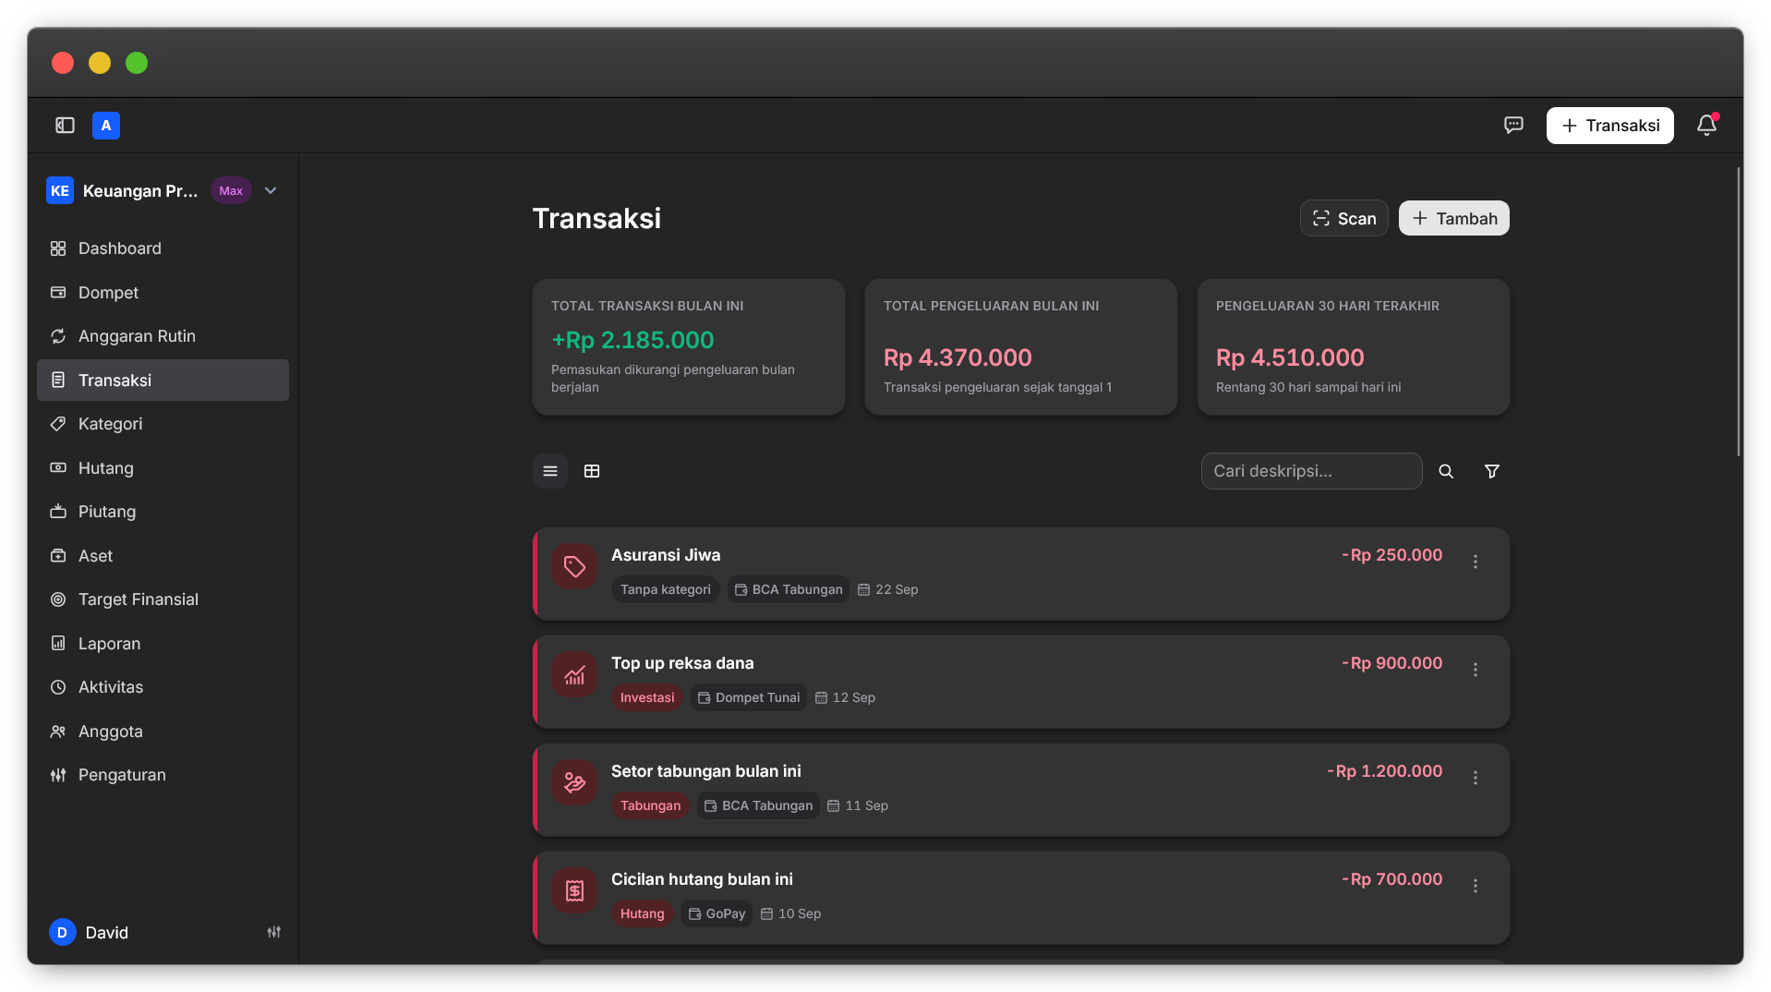Image resolution: width=1771 pixels, height=992 pixels.
Task: Click the Tambah button
Action: 1453,218
